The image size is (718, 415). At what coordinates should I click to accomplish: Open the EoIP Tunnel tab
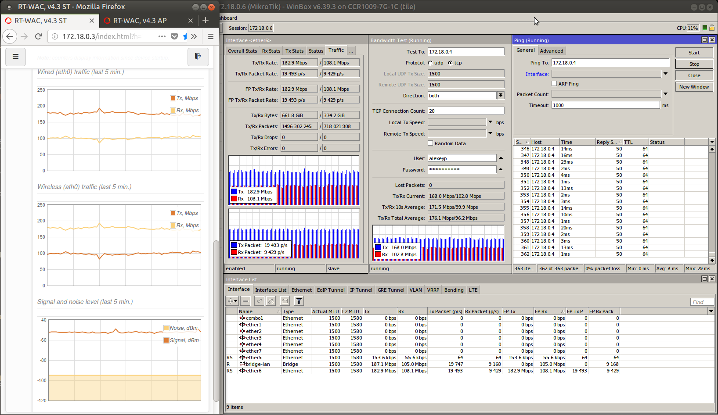click(331, 290)
